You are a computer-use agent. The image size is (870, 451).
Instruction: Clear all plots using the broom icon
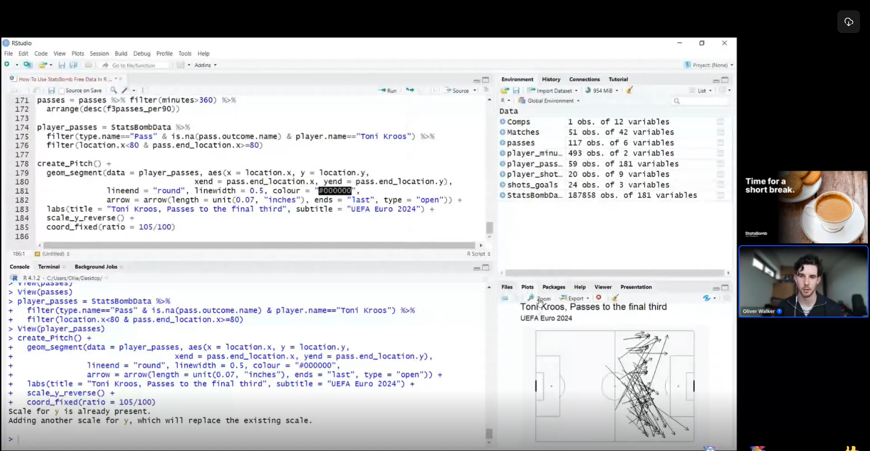615,298
